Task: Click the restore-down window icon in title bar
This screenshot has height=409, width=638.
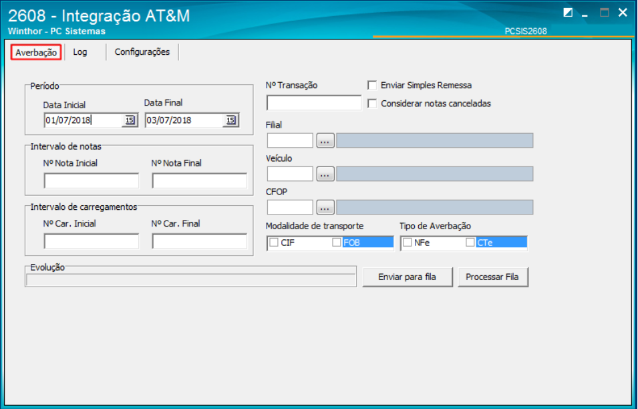Action: point(568,13)
